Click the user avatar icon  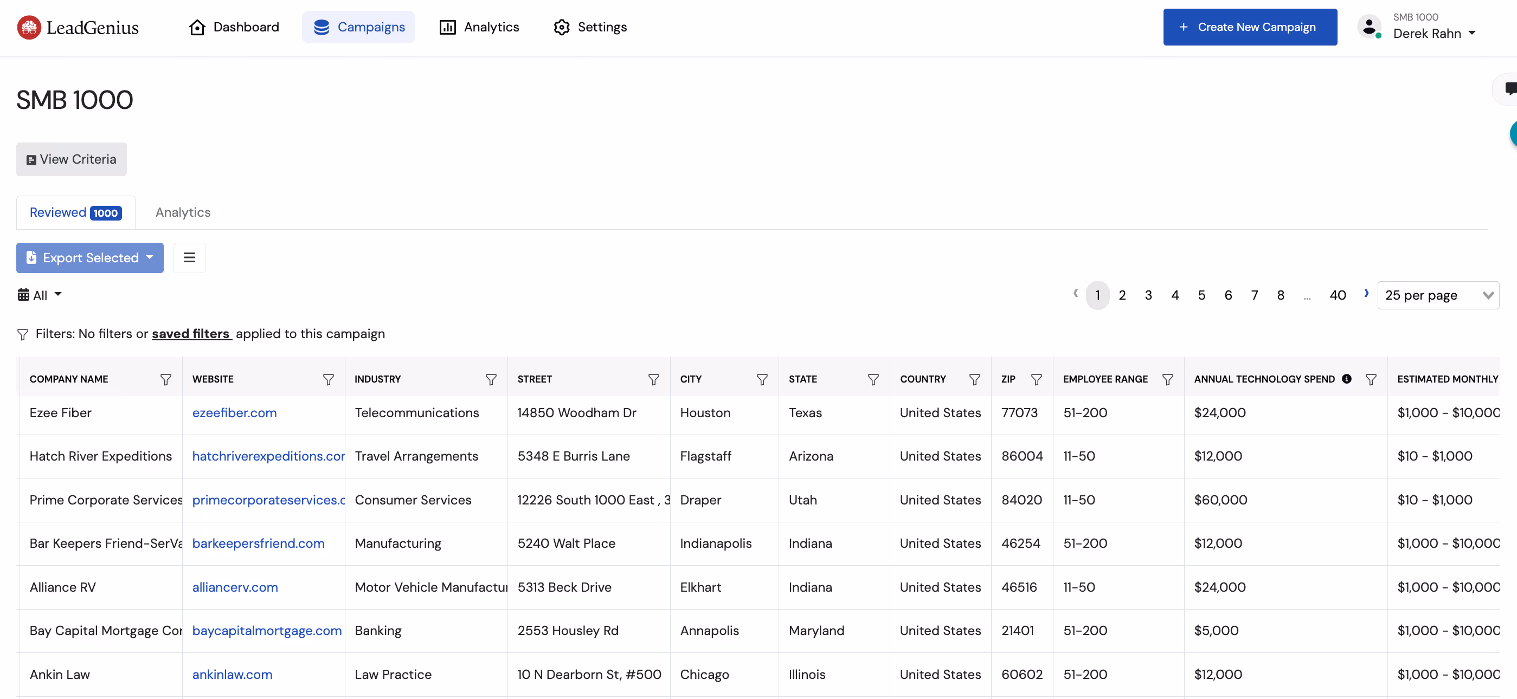(1369, 27)
